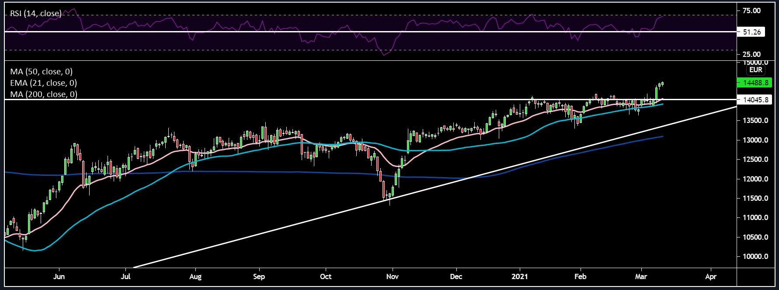Click the 11000.0 price axis label

[x=755, y=217]
